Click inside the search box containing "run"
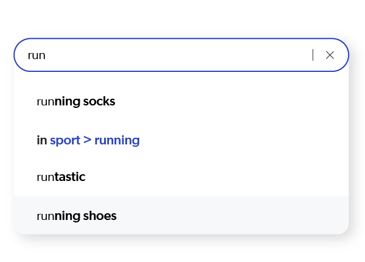Viewport: 365px width, 262px height. point(164,55)
